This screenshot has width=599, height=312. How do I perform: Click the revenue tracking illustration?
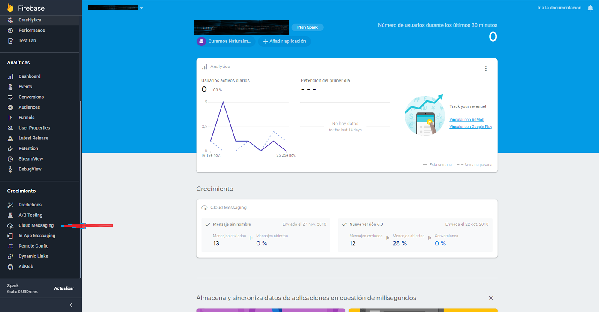click(424, 115)
